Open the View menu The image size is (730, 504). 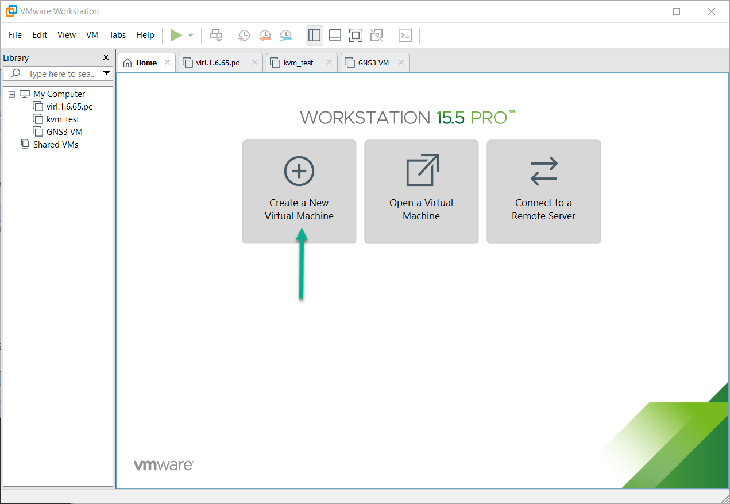[67, 35]
